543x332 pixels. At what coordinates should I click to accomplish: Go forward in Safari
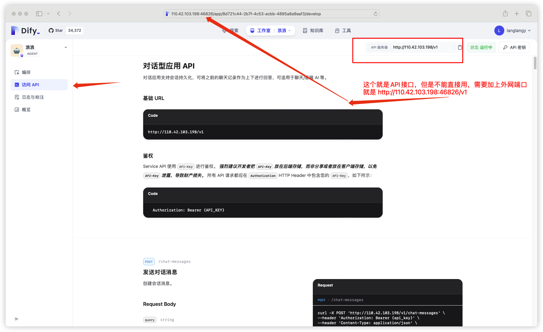pyautogui.click(x=70, y=13)
